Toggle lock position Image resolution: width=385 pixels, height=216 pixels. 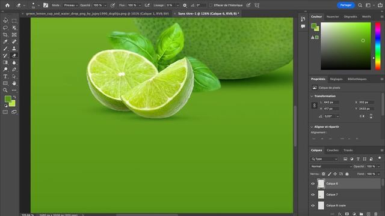tap(335, 174)
